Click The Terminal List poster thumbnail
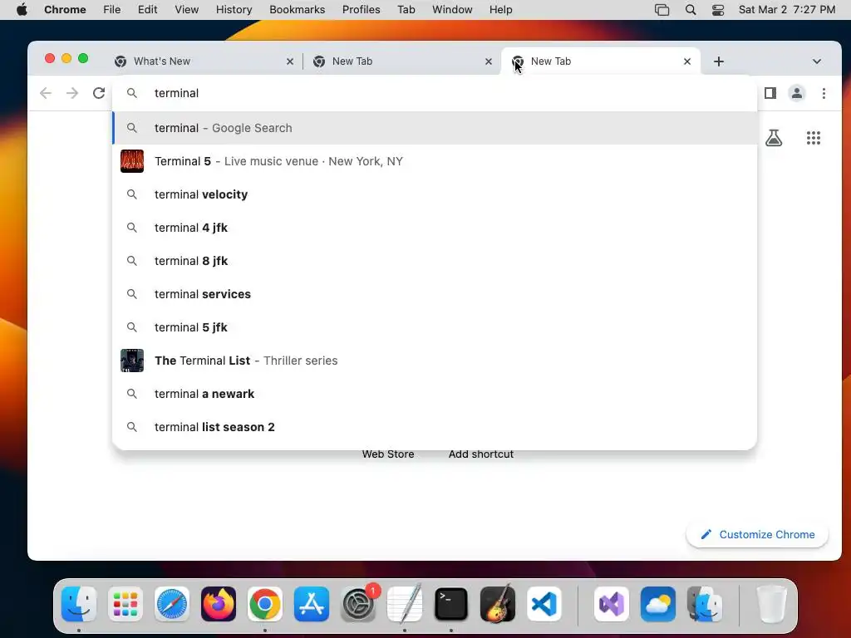Screen dimensions: 851x638 (x=132, y=361)
